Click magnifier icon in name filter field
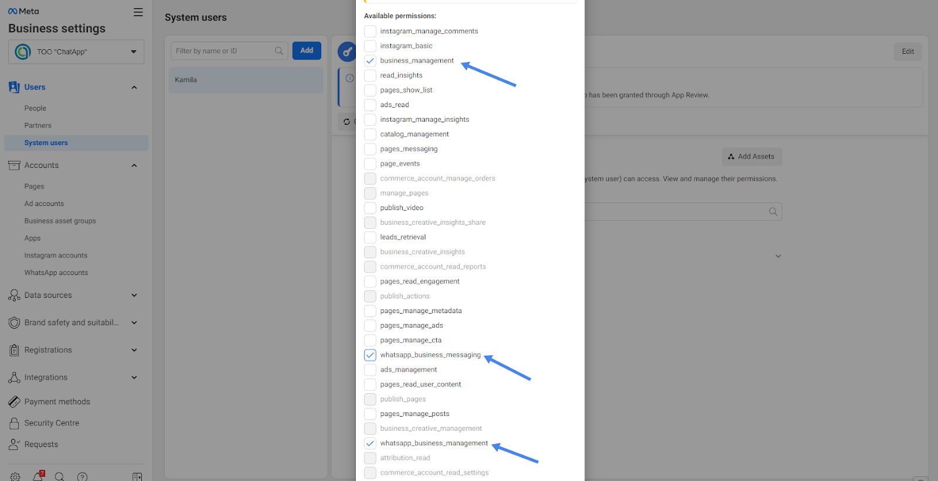Screen dimensions: 938x481 (279, 51)
